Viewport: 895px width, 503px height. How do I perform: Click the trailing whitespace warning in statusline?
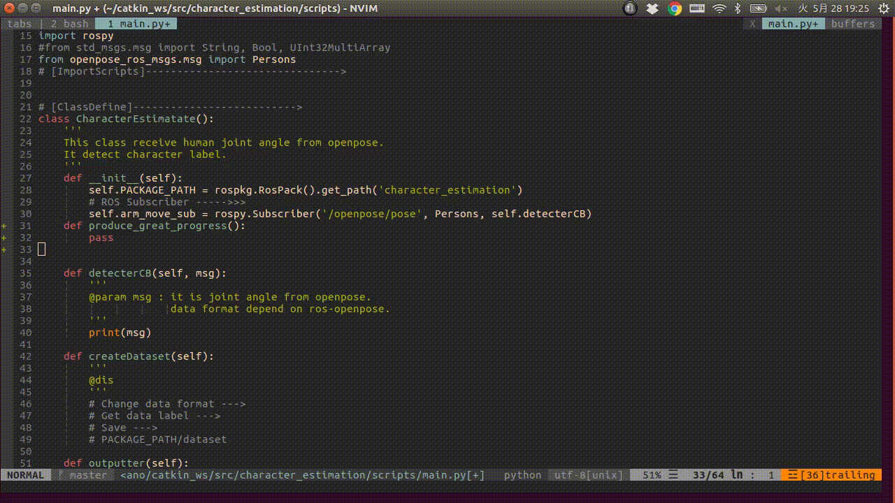831,475
